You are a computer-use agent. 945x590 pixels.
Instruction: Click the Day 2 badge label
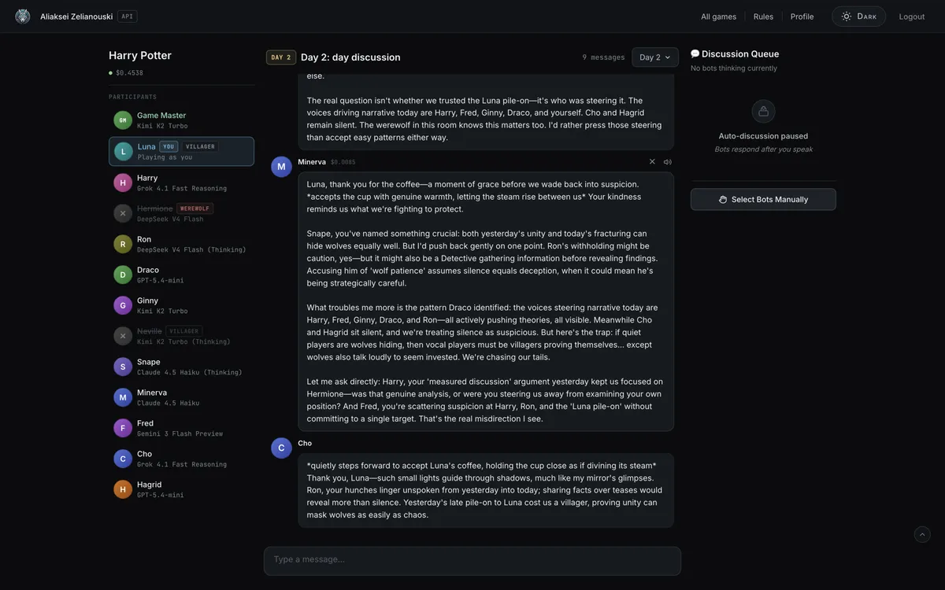(281, 57)
